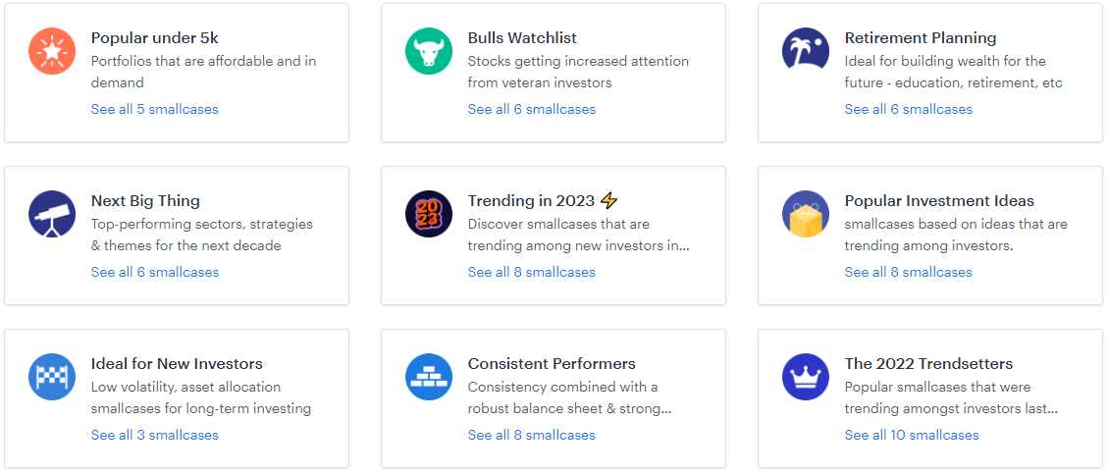Select the Next Big Thing heading
The width and height of the screenshot is (1108, 474).
coord(145,201)
